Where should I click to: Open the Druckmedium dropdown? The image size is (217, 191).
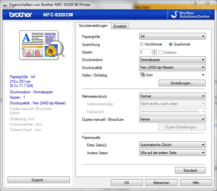point(173,60)
